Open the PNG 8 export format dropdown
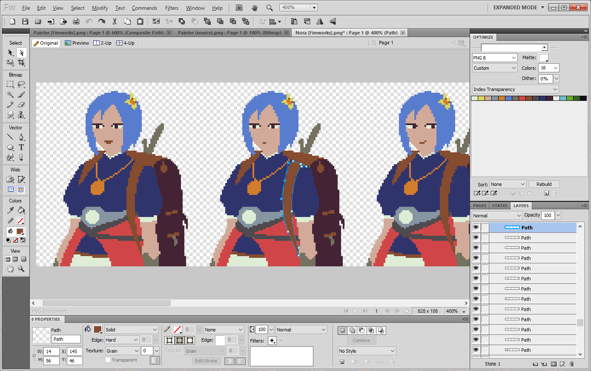The height and width of the screenshot is (371, 591). [494, 58]
